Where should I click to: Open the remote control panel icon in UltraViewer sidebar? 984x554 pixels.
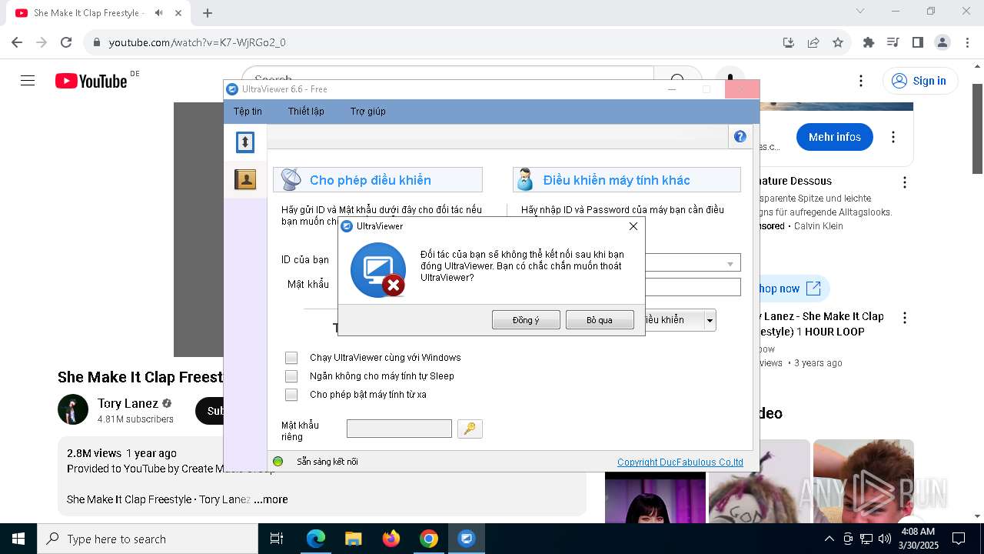(x=244, y=142)
